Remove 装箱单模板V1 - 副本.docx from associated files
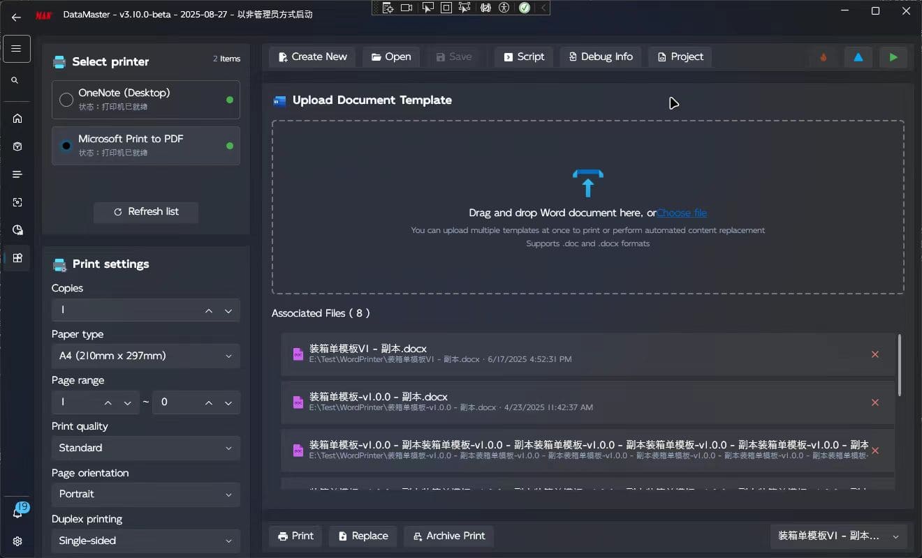This screenshot has height=558, width=922. (x=875, y=354)
